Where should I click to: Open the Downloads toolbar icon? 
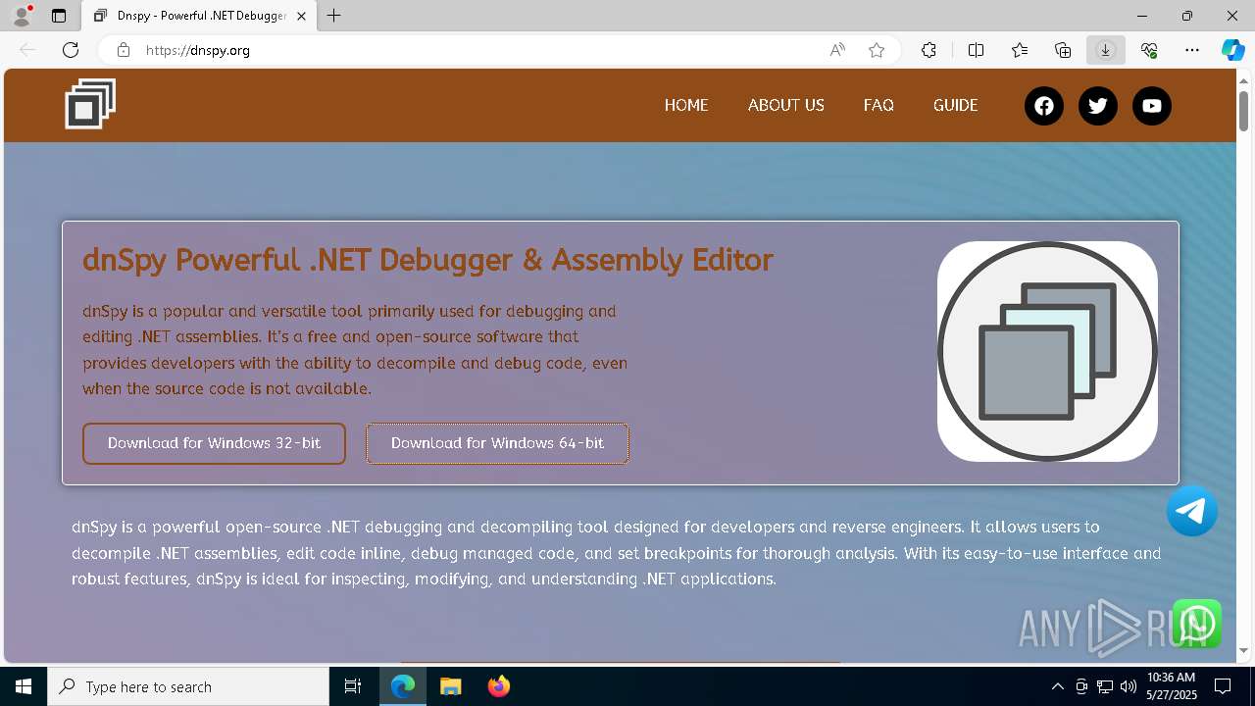(x=1106, y=50)
